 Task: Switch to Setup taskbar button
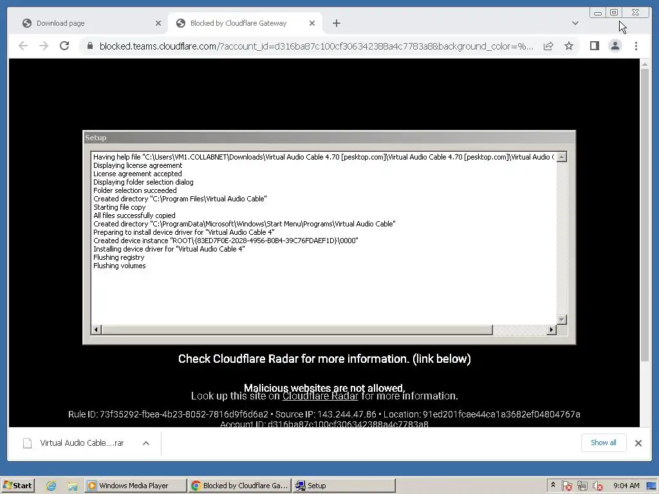tap(344, 486)
